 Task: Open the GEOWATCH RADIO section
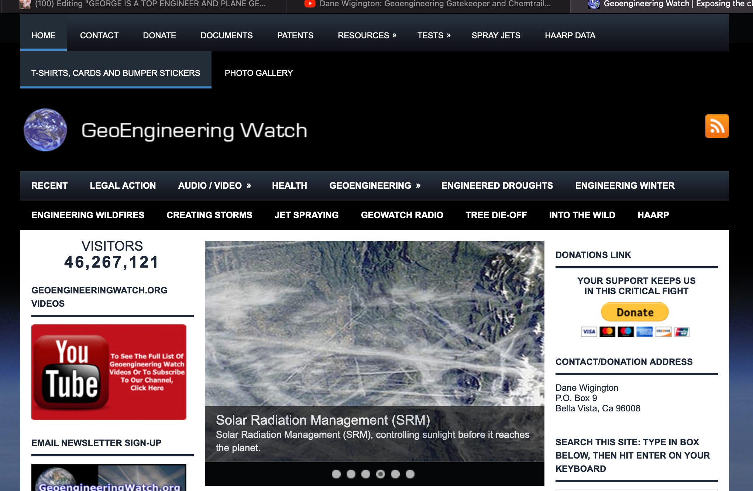402,215
